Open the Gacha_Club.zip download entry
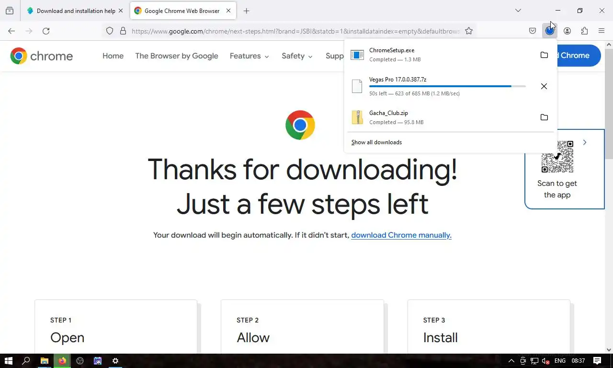Viewport: 613px width, 368px height. tap(441, 117)
